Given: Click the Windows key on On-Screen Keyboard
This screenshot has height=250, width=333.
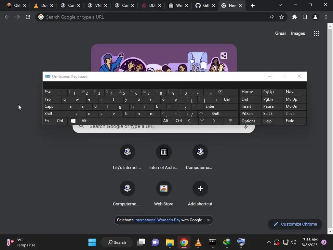Looking at the screenshot, I should point(73,121).
